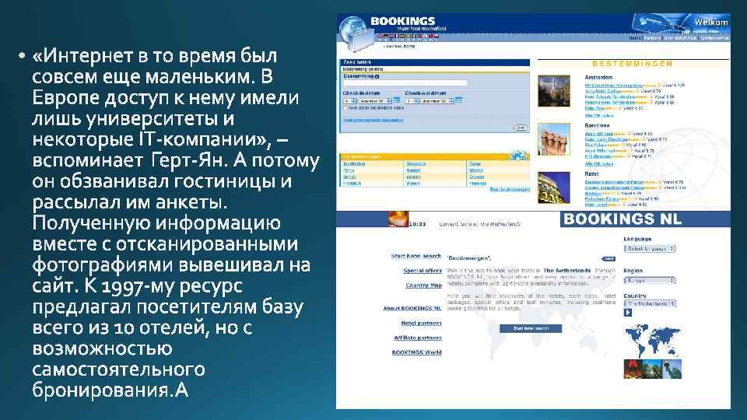Click the Amsterdam link in the yellow city table
This screenshot has width=747, height=420.
pyautogui.click(x=354, y=164)
